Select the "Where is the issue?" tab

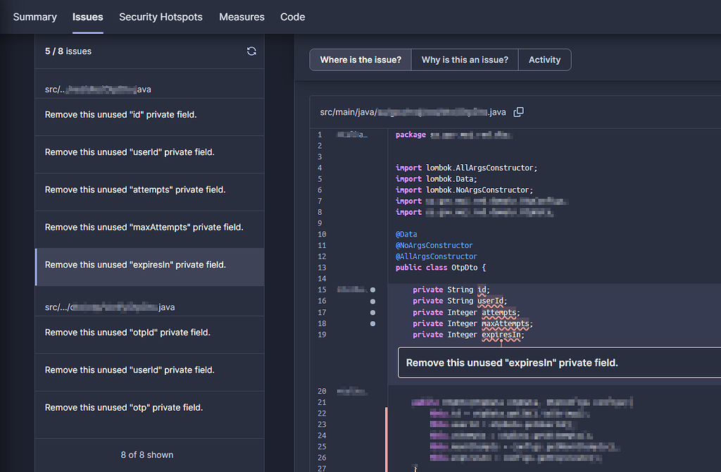360,59
